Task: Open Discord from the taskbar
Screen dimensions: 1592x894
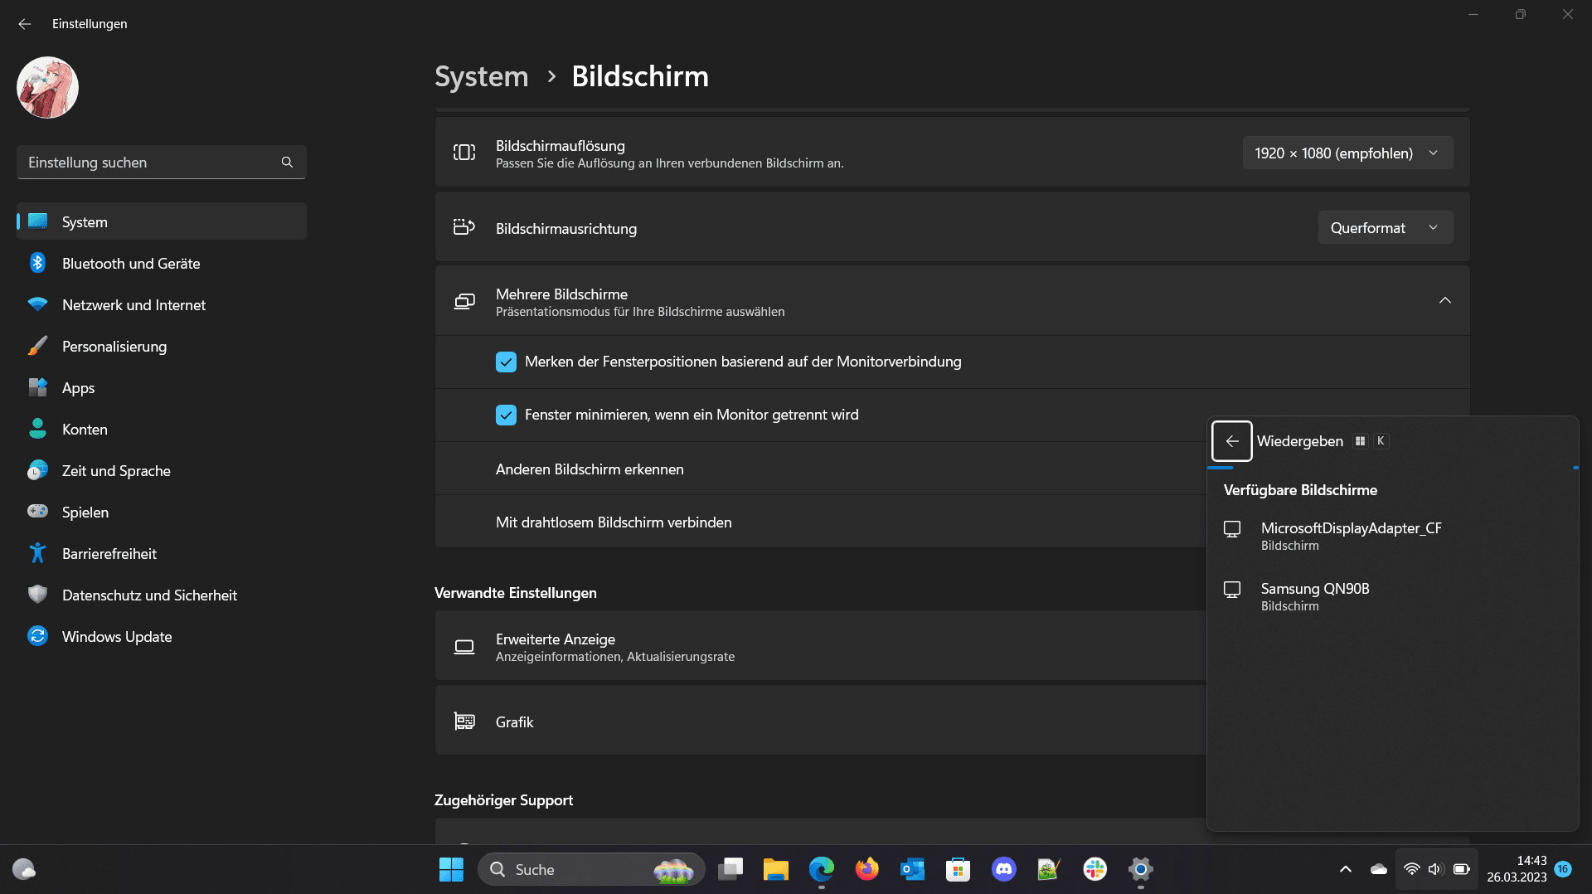Action: pyautogui.click(x=1003, y=869)
